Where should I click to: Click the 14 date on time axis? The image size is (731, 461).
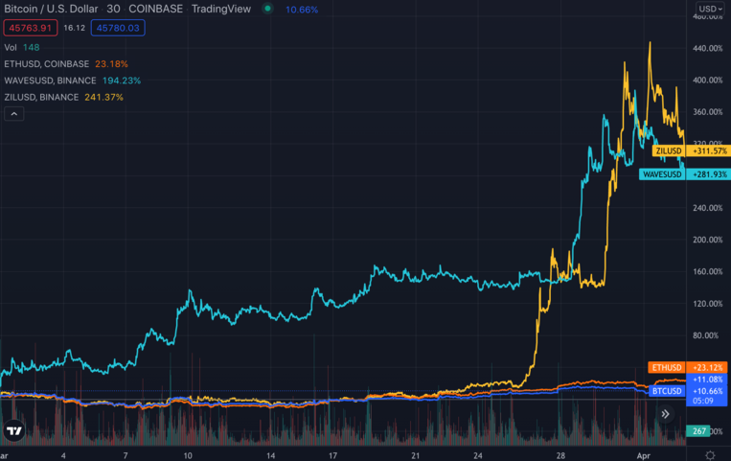point(270,456)
